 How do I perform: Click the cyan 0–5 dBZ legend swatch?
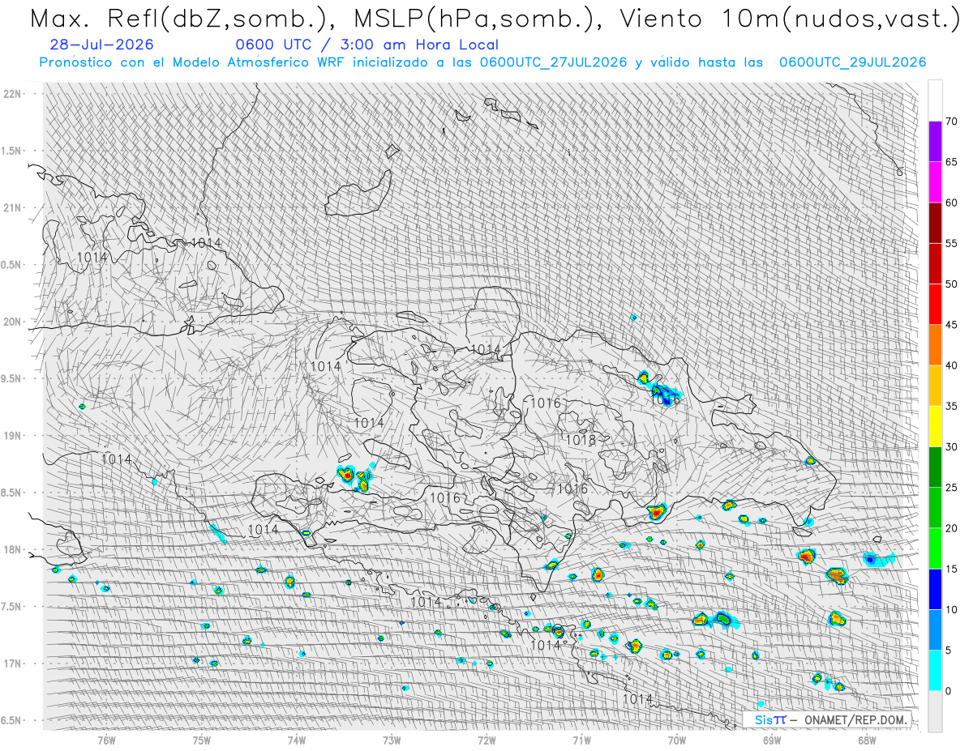(935, 671)
